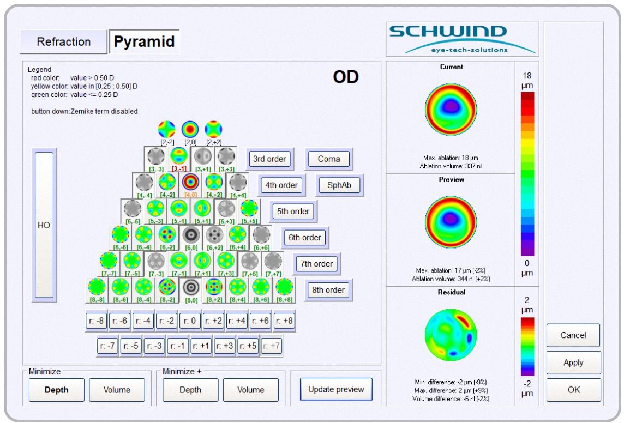Click Volume under Minimize group
The height and width of the screenshot is (423, 624).
point(117,390)
